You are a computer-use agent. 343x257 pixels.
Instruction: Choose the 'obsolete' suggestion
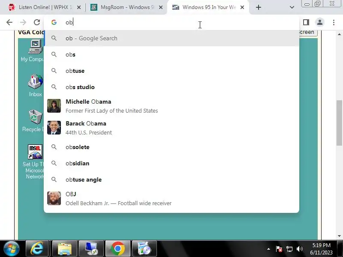(171, 147)
